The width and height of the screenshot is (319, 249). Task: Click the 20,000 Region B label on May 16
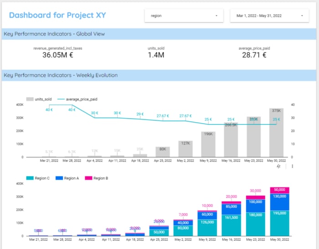point(232,197)
